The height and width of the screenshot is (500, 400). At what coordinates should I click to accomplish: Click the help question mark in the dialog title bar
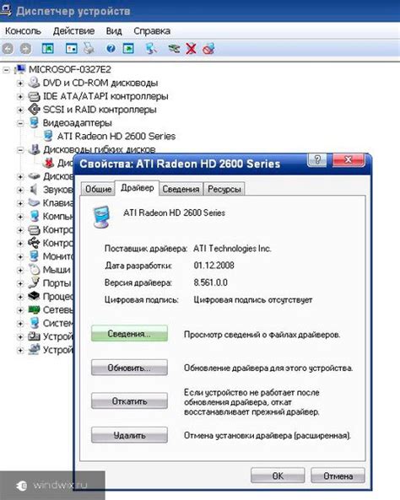317,159
